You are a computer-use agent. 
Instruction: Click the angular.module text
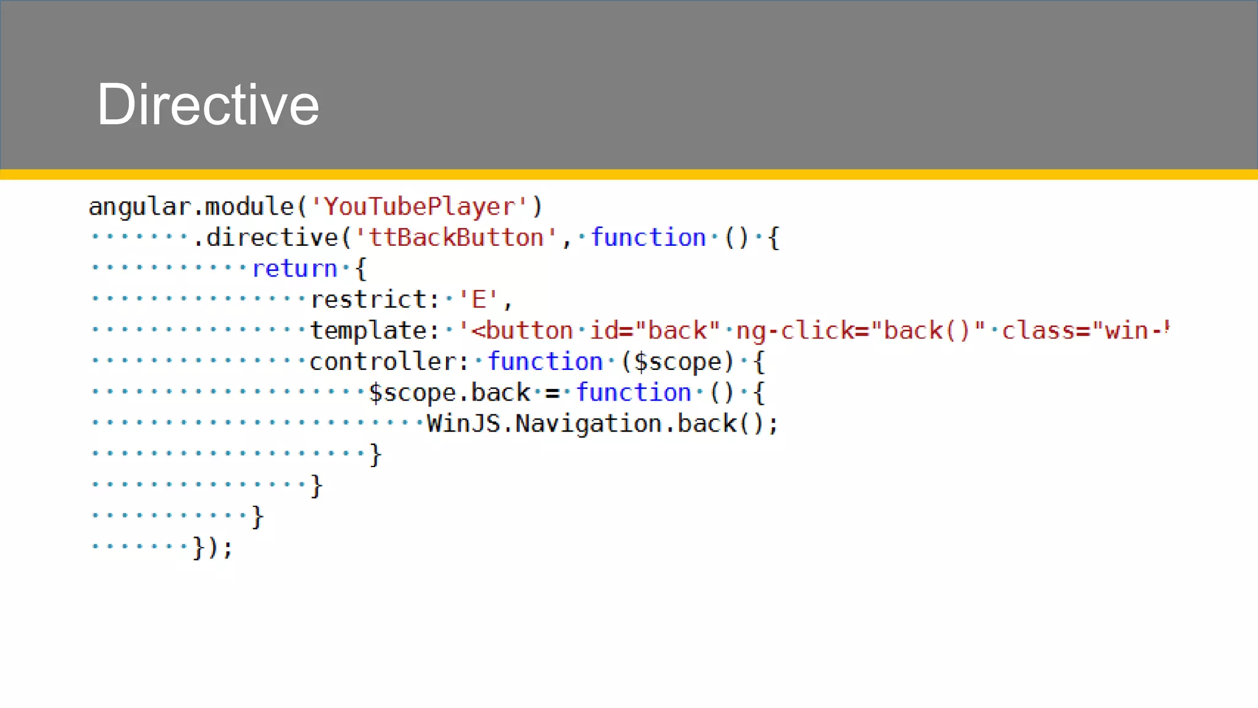pyautogui.click(x=192, y=206)
